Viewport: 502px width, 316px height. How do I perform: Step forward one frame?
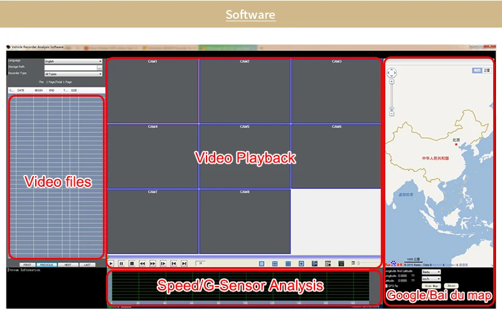click(x=163, y=263)
